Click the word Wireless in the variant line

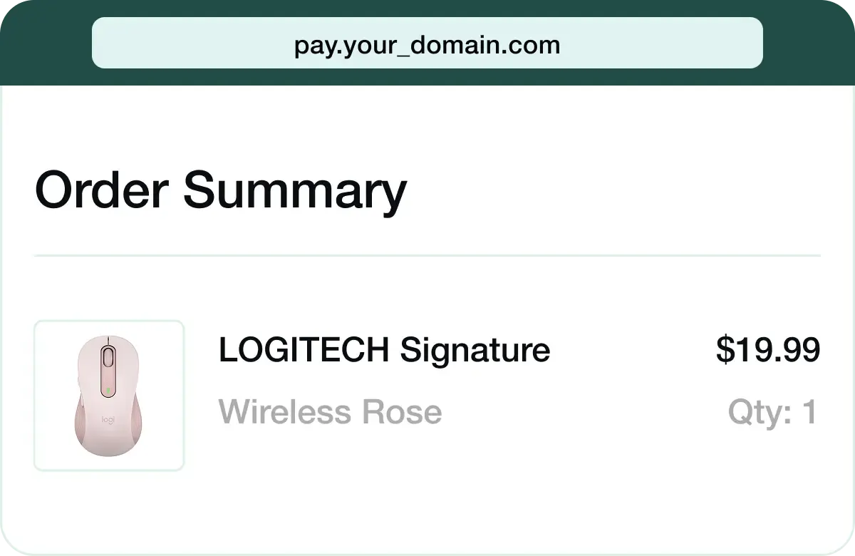(285, 412)
